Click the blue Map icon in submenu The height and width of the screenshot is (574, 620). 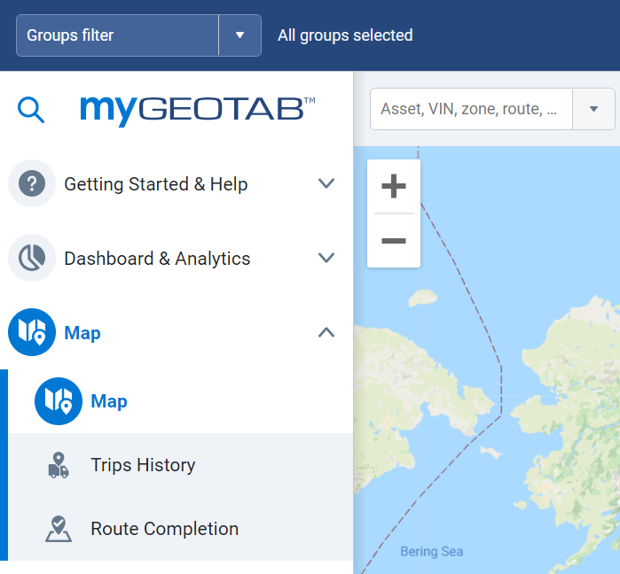(59, 401)
